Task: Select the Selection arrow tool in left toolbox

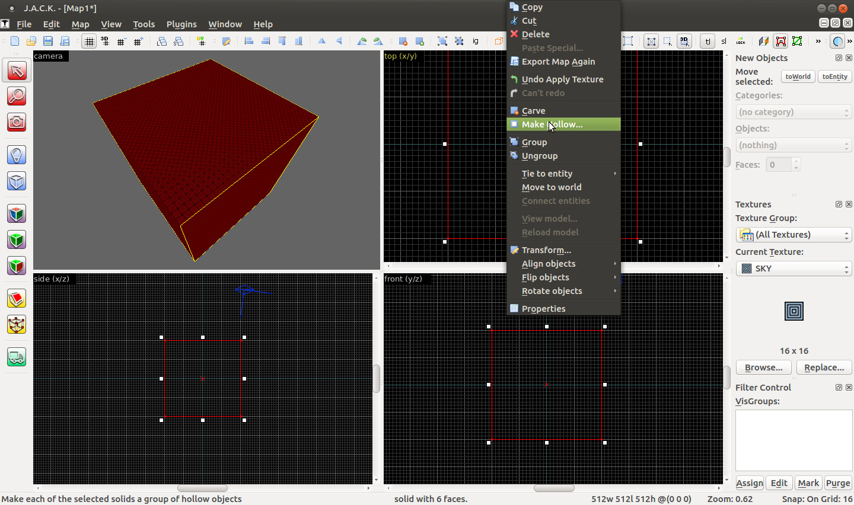Action: 17,71
